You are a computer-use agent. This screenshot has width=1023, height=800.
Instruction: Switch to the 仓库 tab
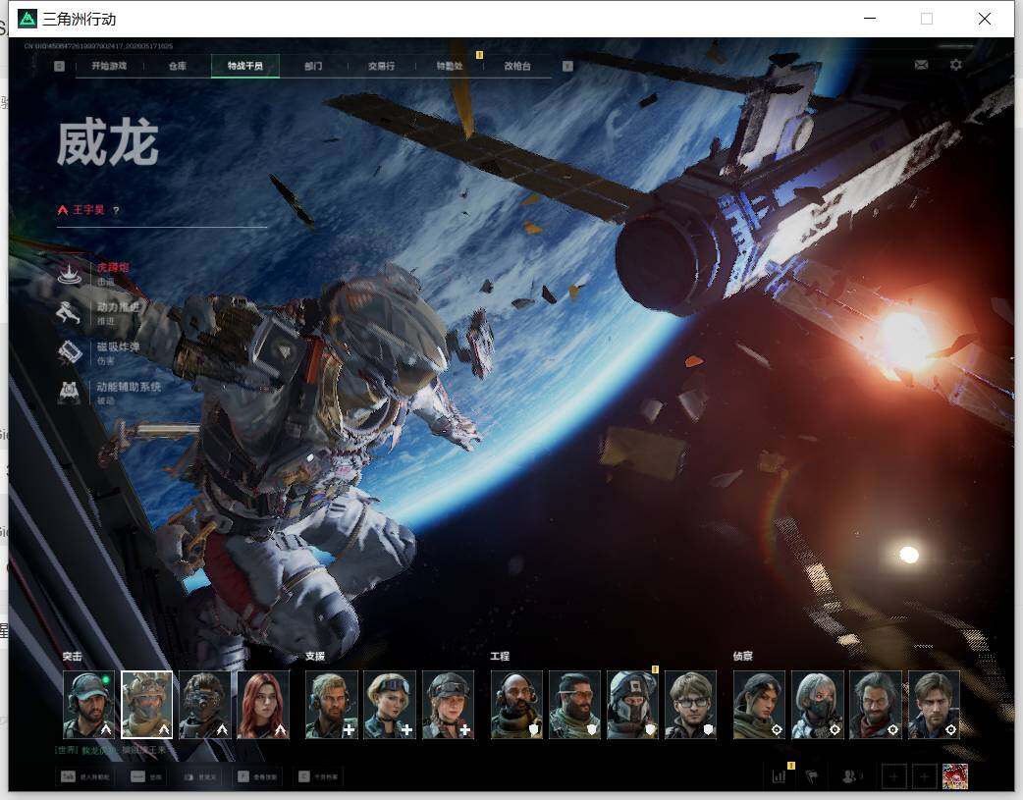(x=178, y=66)
